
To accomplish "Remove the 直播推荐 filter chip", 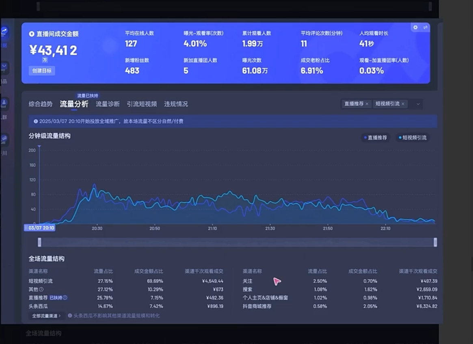I will tap(367, 104).
